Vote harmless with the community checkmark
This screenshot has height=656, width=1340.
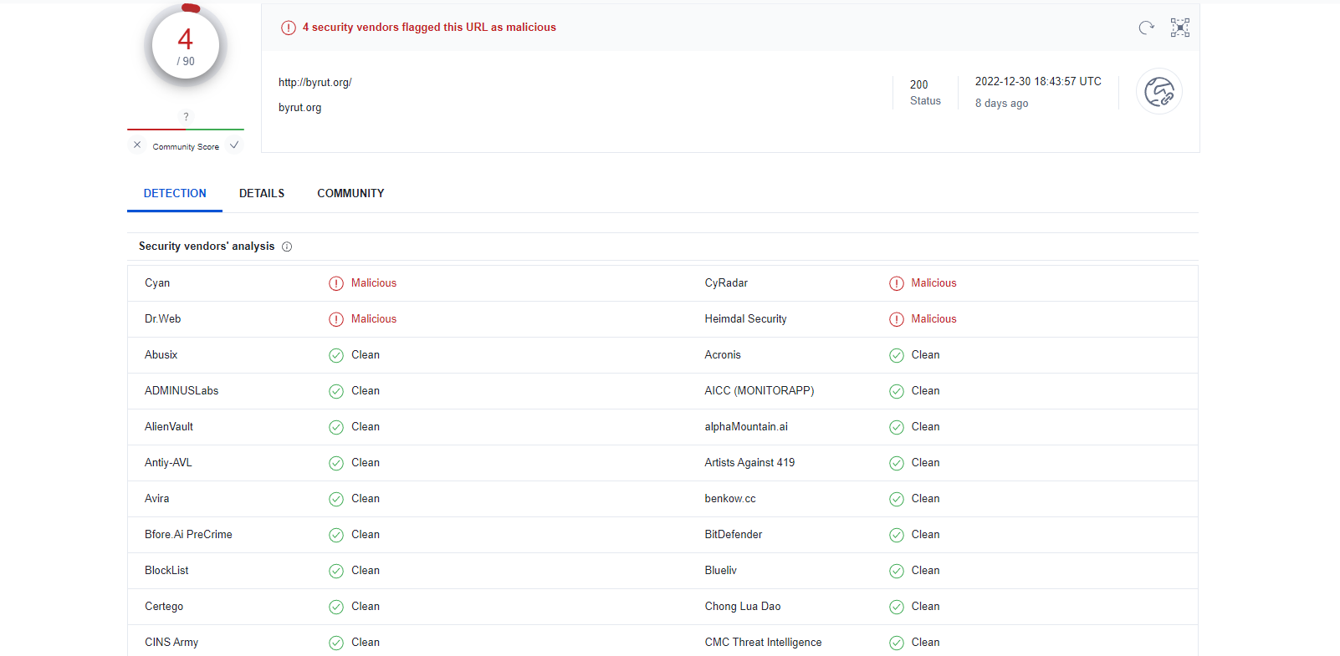(234, 145)
